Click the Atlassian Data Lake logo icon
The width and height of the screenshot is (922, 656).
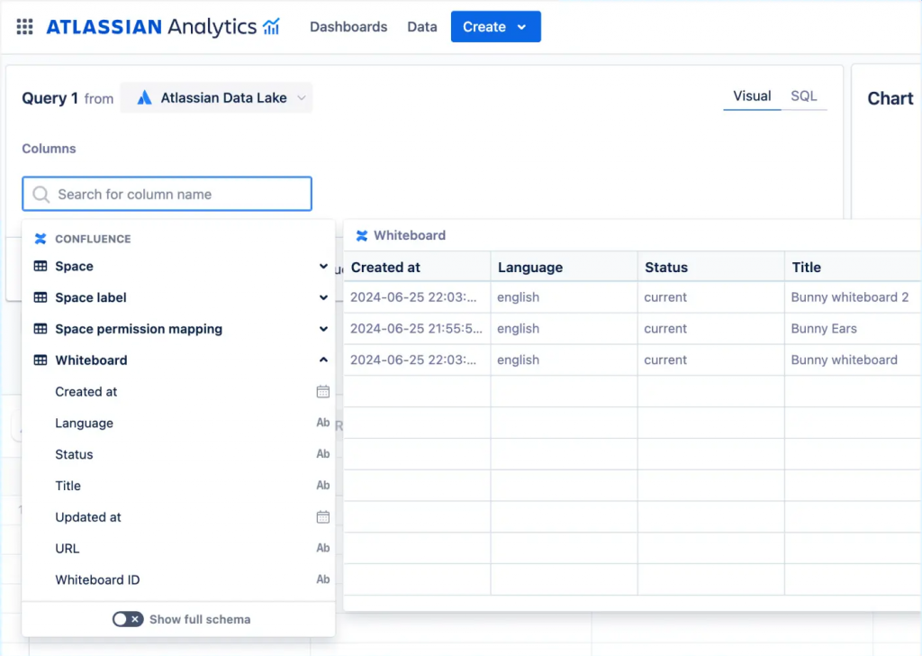tap(144, 97)
